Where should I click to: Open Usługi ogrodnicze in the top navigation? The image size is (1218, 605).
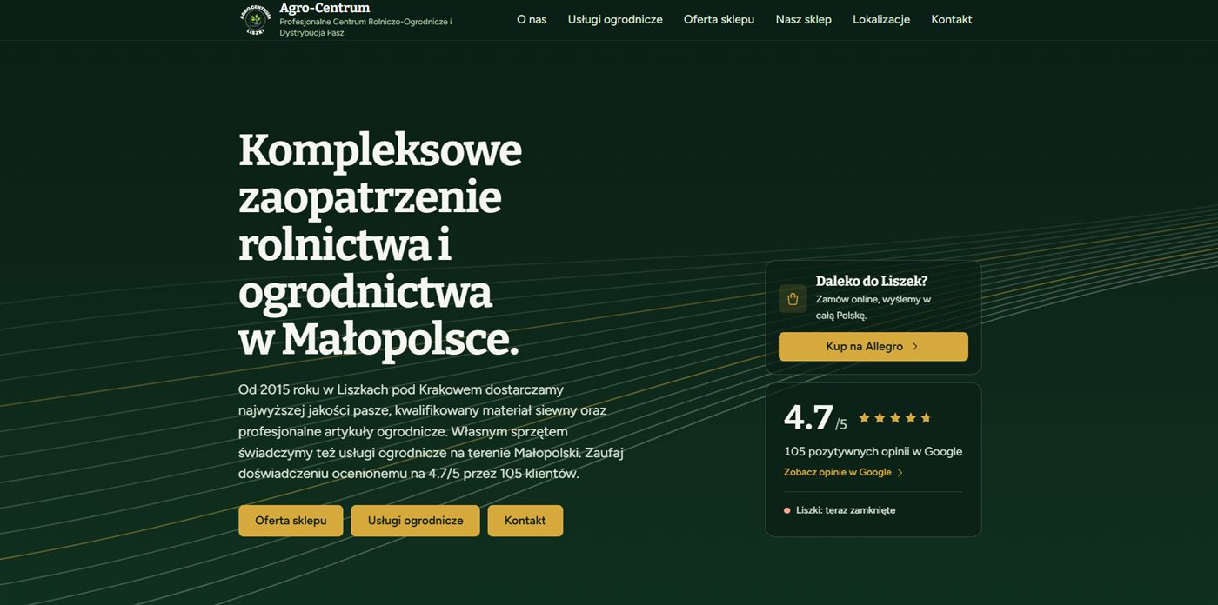[615, 19]
